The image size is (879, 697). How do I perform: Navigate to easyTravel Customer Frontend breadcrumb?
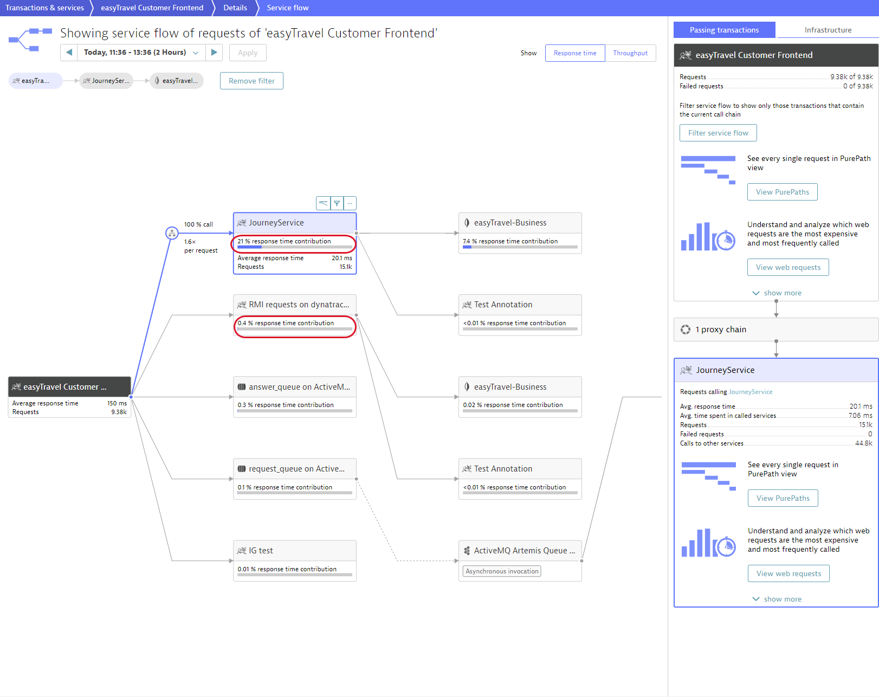click(152, 8)
